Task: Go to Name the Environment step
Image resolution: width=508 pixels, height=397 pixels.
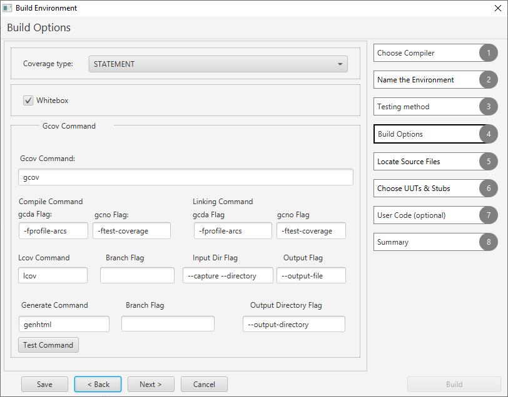Action: pyautogui.click(x=435, y=80)
